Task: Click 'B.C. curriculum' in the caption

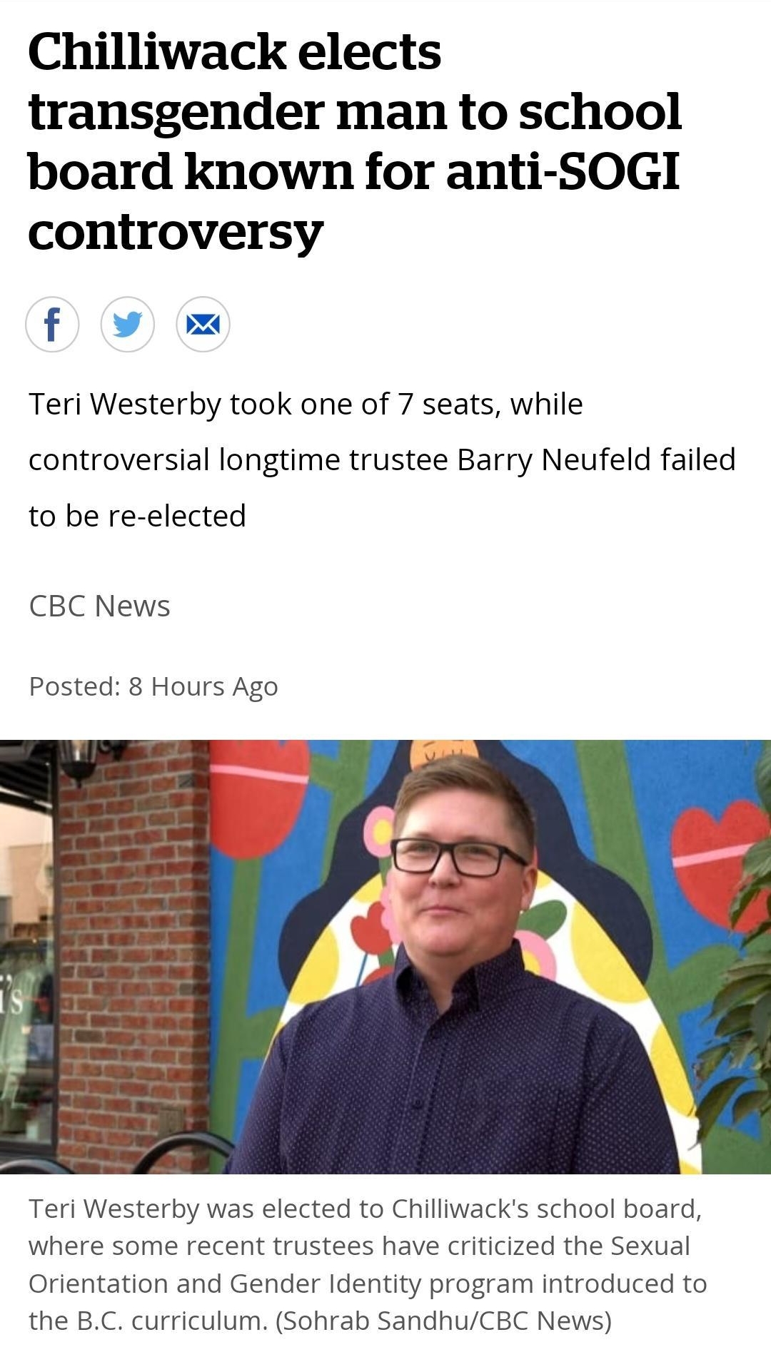Action: click(171, 1321)
